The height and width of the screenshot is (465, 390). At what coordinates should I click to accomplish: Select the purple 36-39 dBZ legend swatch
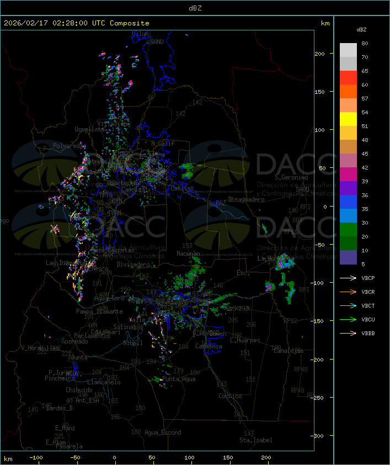[x=348, y=188]
